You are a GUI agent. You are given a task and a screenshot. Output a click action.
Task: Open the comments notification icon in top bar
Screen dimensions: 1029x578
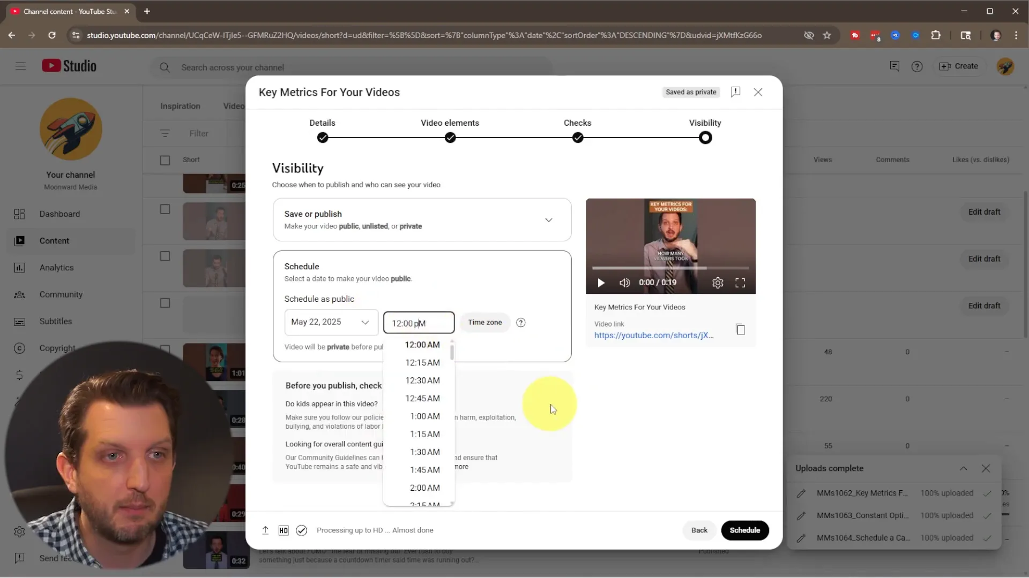coord(894,66)
